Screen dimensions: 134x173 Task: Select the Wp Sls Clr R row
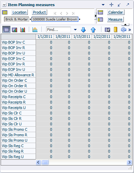(x=18, y=119)
